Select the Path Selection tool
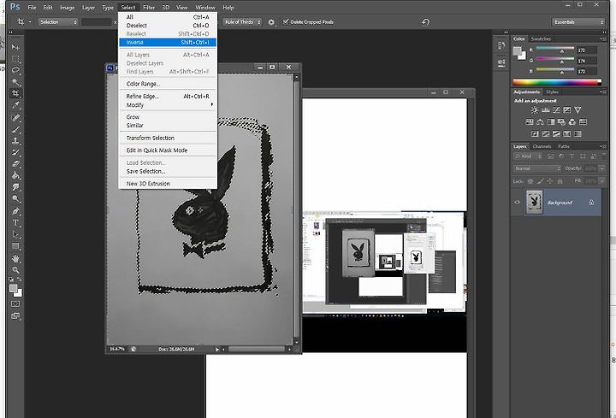 click(15, 234)
